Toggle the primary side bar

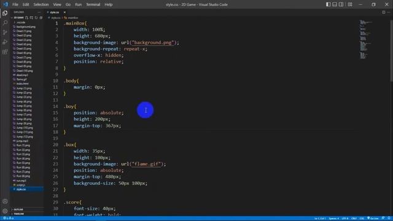[328, 4]
